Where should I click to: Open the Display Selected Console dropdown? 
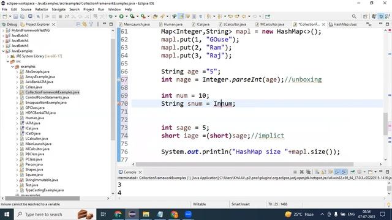pyautogui.click(x=364, y=172)
